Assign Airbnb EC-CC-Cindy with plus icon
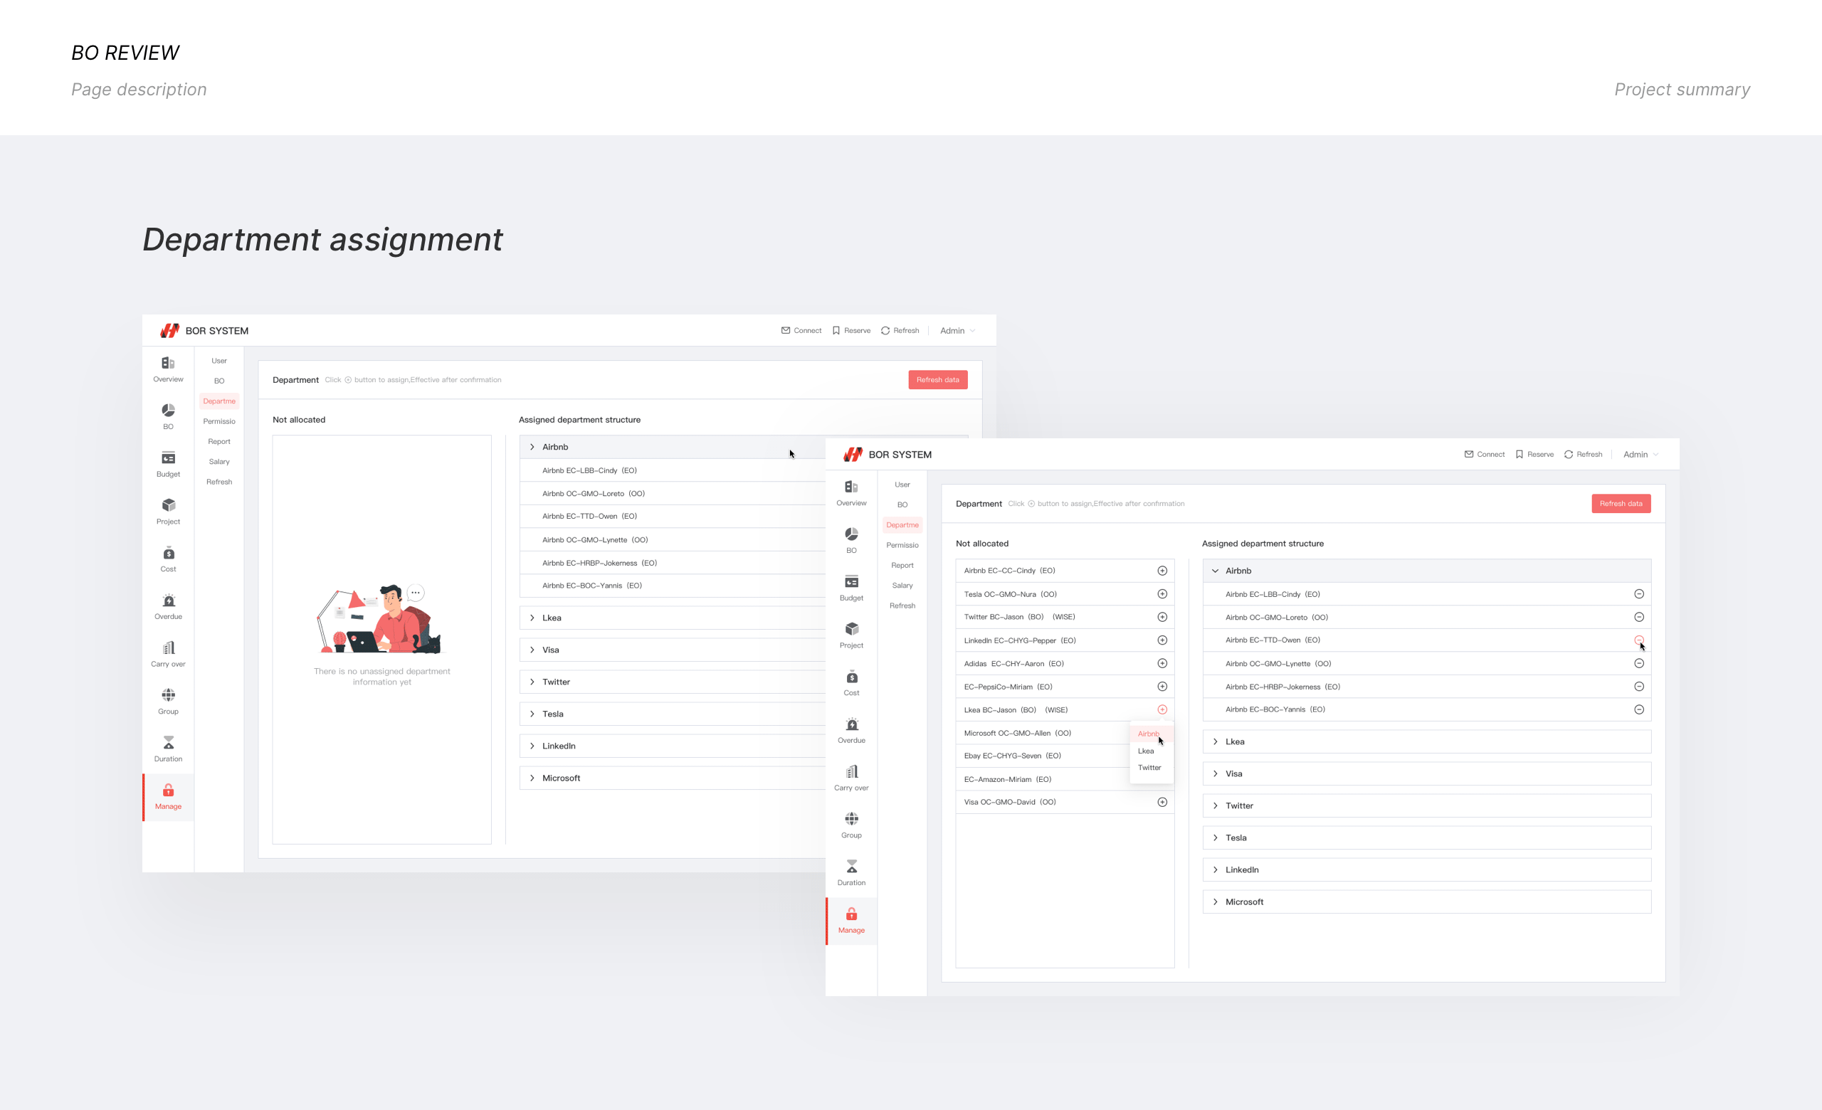Image resolution: width=1822 pixels, height=1110 pixels. (1162, 571)
